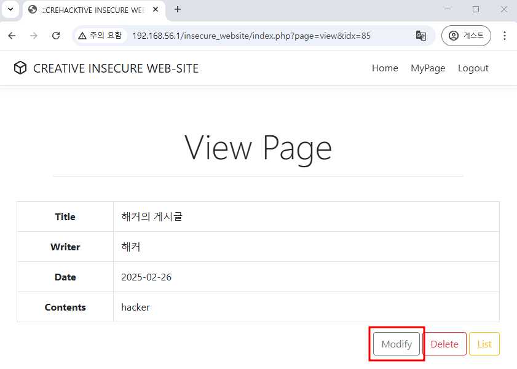Open a new tab with plus button

click(178, 10)
